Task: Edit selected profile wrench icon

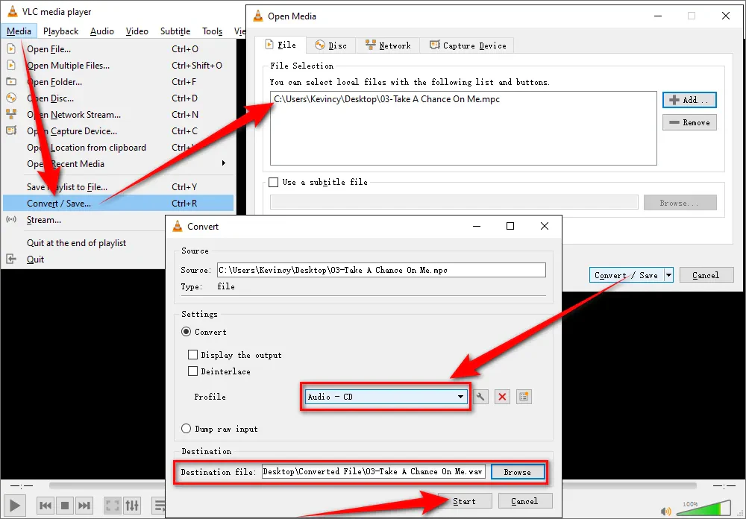Action: pos(480,397)
